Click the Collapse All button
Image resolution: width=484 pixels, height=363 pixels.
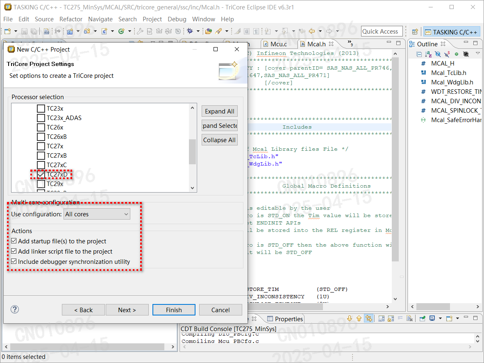click(220, 140)
